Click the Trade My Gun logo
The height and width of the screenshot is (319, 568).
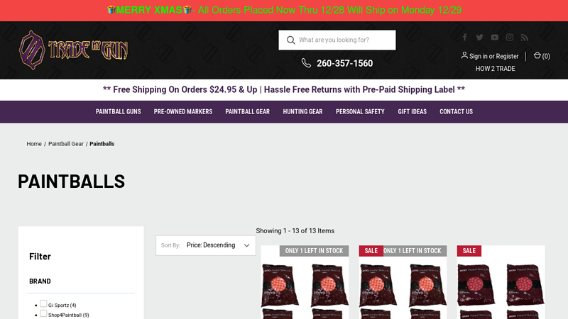point(73,50)
